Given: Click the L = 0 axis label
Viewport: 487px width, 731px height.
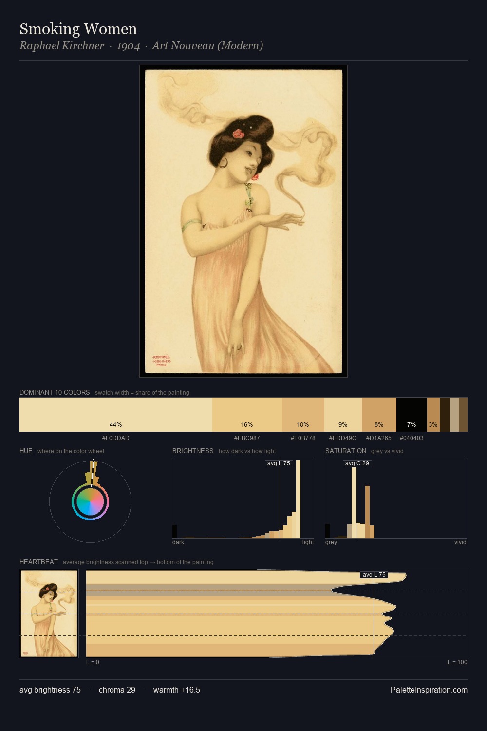Looking at the screenshot, I should tap(93, 662).
